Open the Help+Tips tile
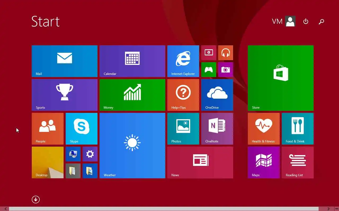Image resolution: width=339 pixels, height=211 pixels. [x=183, y=95]
